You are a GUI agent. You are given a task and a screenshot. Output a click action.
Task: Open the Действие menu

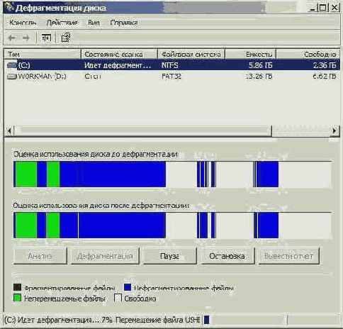pyautogui.click(x=62, y=23)
